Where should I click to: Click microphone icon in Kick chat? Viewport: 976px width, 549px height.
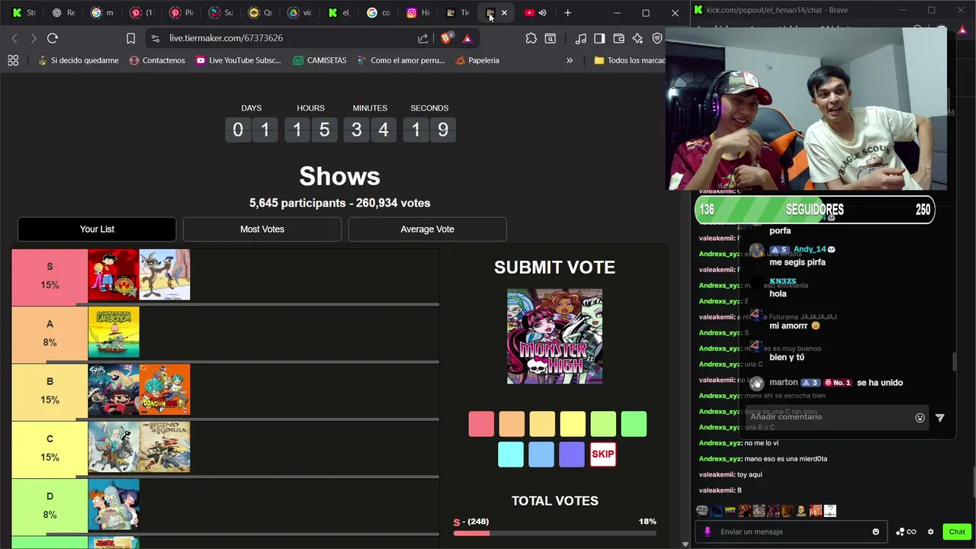pyautogui.click(x=708, y=531)
